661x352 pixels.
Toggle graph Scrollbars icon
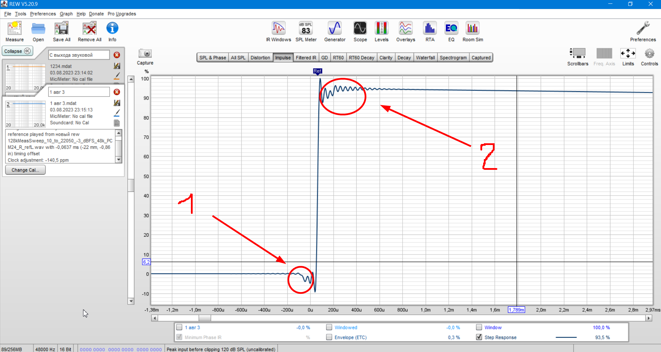click(578, 53)
